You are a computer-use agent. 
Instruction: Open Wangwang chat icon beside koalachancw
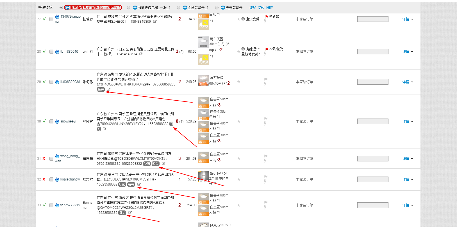pyautogui.click(x=57, y=179)
